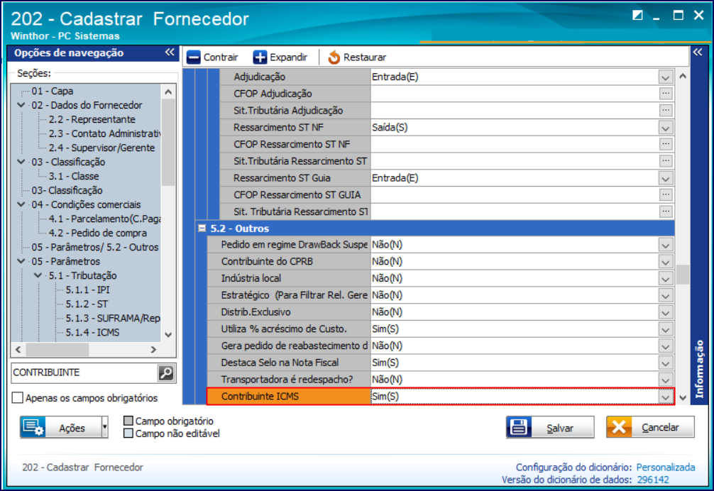Collapse 5.1 - Tributação tree node
Viewport: 714px width, 491px height.
[x=38, y=275]
